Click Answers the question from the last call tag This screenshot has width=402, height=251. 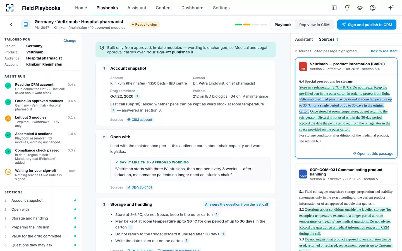pyautogui.click(x=236, y=204)
